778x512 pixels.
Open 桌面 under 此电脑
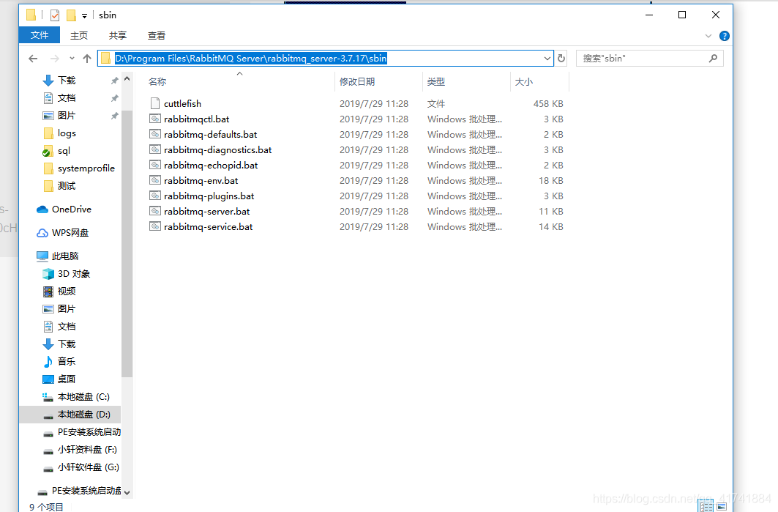pyautogui.click(x=67, y=379)
